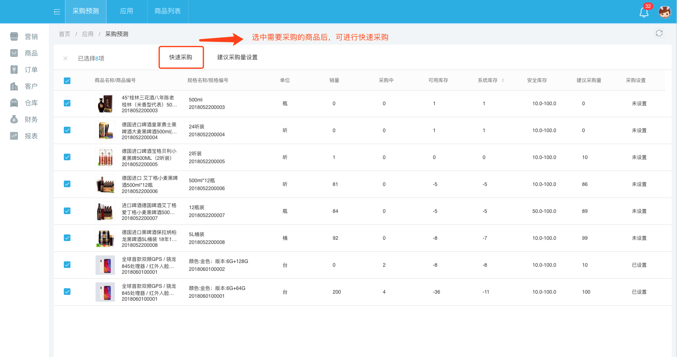
Task: Open the notification bell with badge 32
Action: pos(644,12)
